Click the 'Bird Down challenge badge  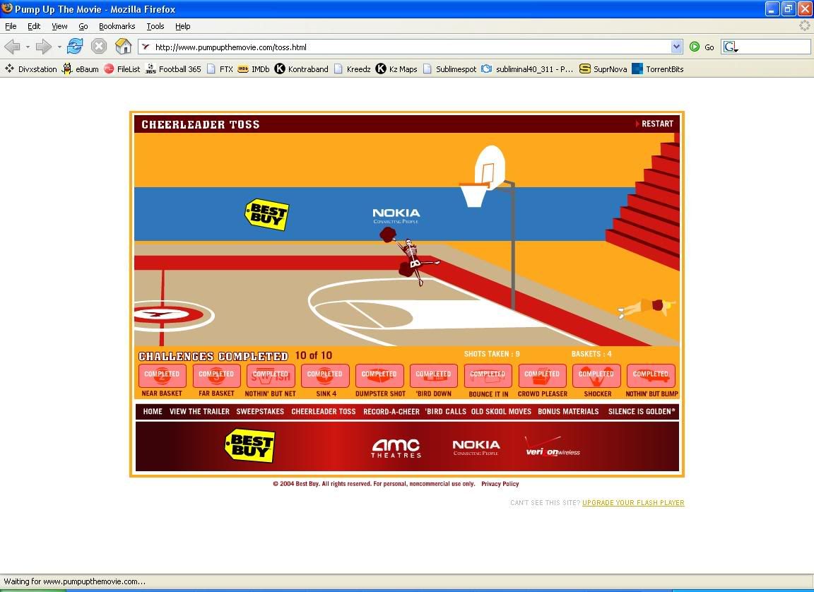coord(433,376)
